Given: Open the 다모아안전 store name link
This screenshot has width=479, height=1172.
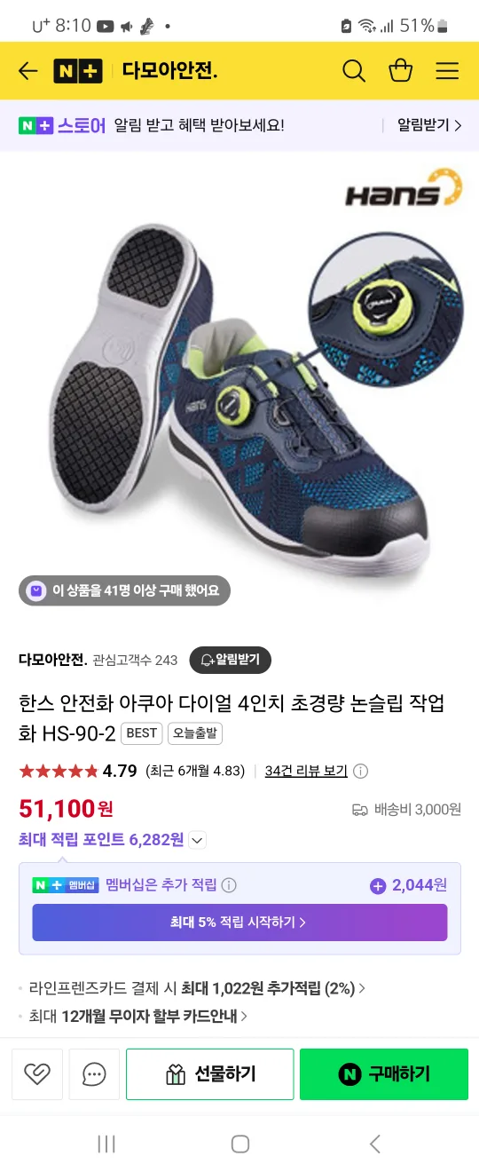Looking at the screenshot, I should point(53,660).
